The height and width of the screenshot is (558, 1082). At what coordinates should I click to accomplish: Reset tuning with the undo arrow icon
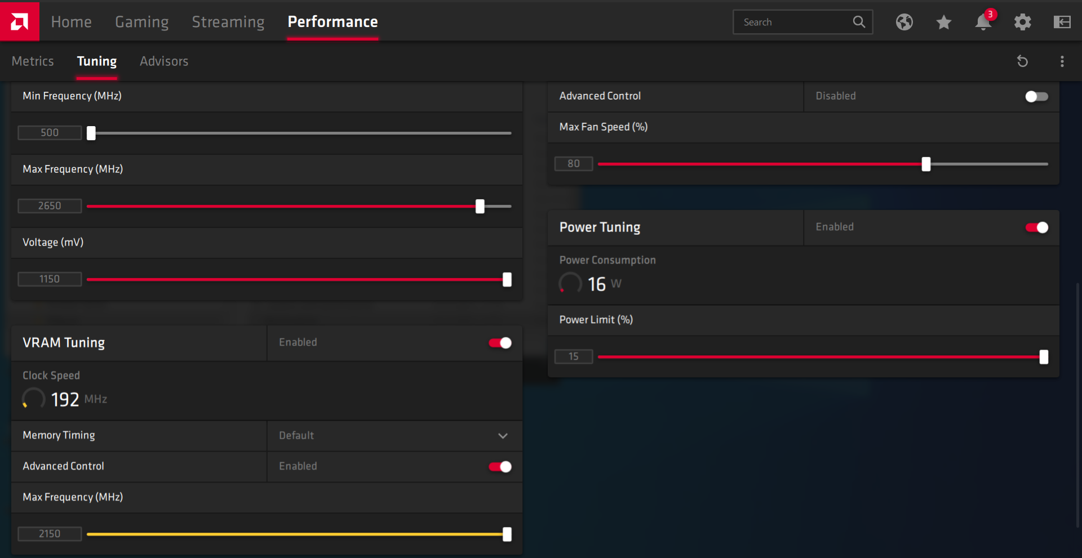click(1022, 61)
